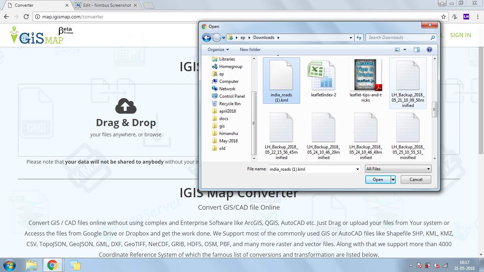
Task: Click the help question mark icon in dialog
Action: (429, 50)
